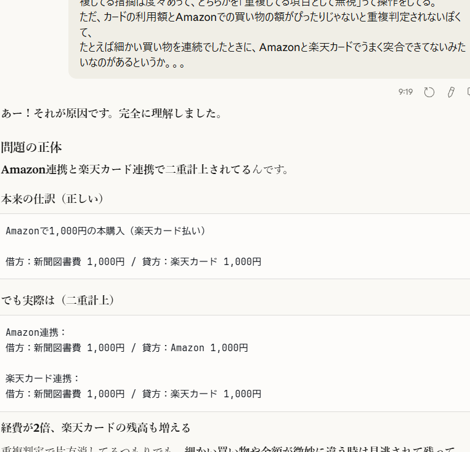Click the heading 経費が2倍、楽天カードの残高も増える

(96, 427)
